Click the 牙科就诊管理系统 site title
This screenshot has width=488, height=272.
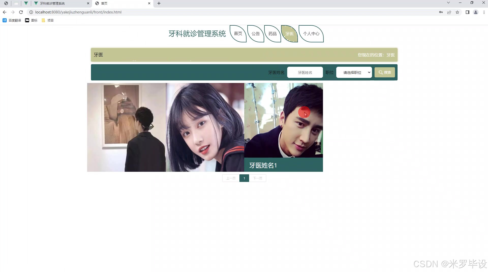tap(197, 33)
